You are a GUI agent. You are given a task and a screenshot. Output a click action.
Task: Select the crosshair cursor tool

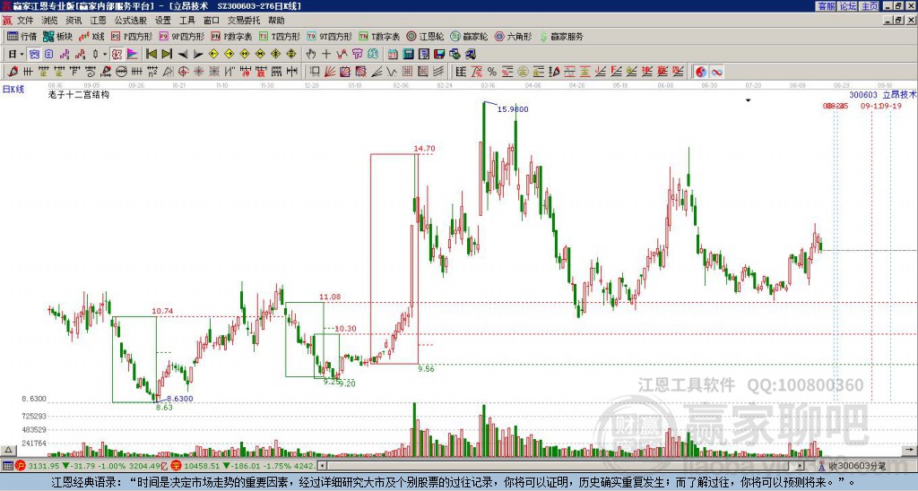point(326,55)
